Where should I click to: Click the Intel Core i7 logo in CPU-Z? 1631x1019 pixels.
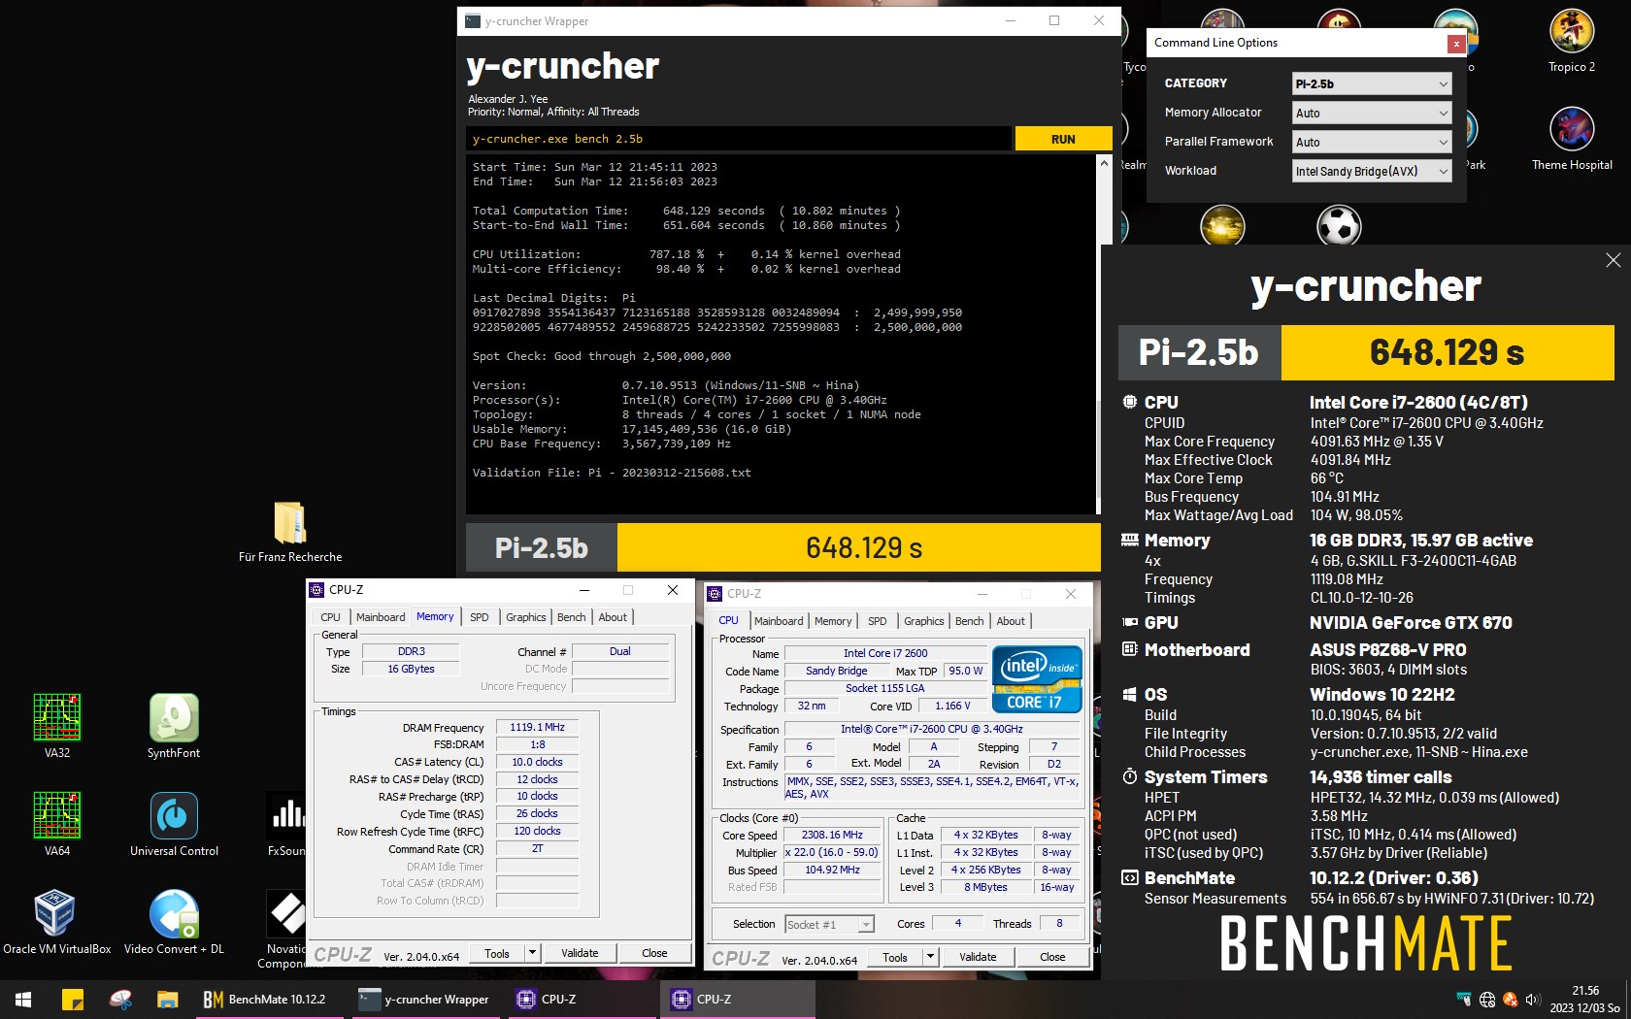tap(1037, 678)
